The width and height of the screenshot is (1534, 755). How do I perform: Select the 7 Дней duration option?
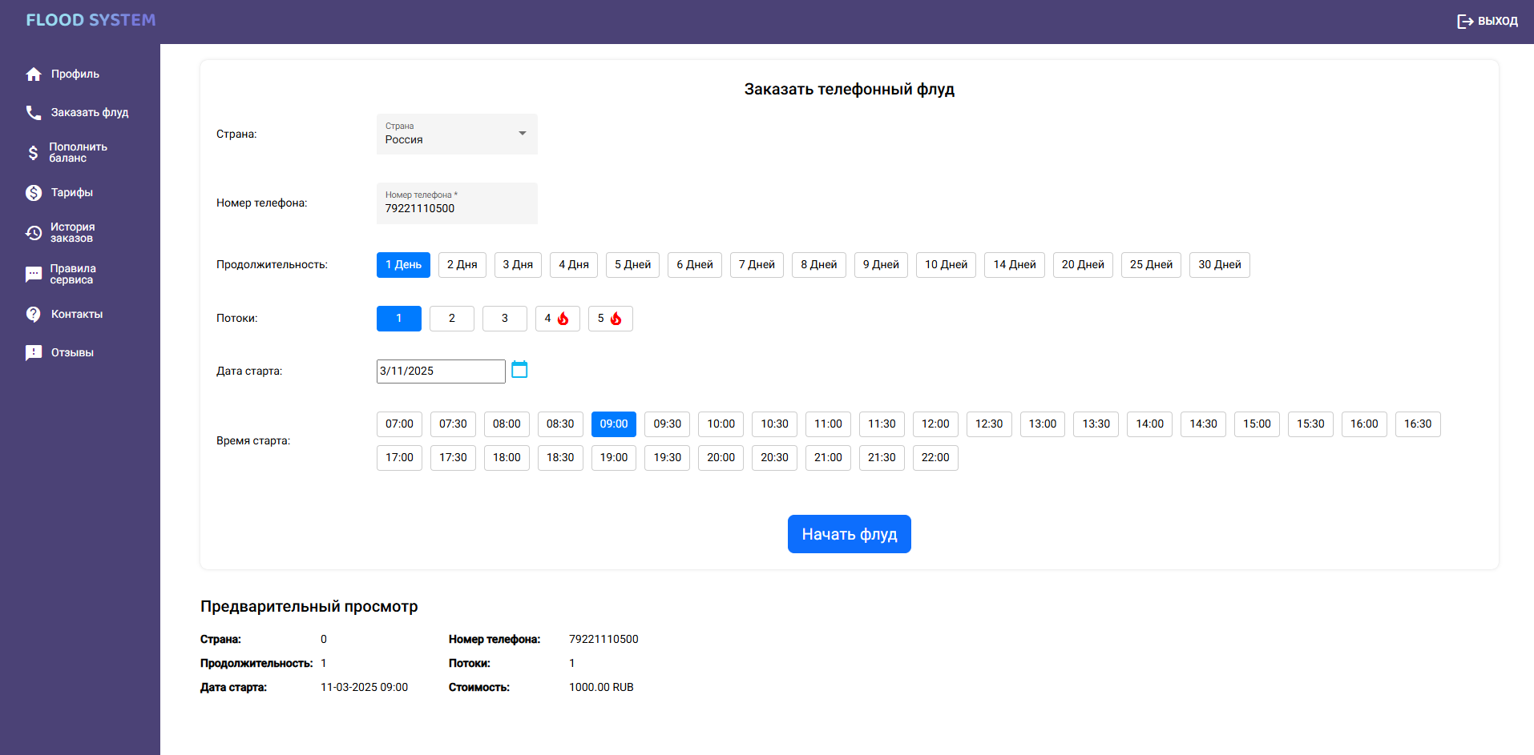pos(757,265)
